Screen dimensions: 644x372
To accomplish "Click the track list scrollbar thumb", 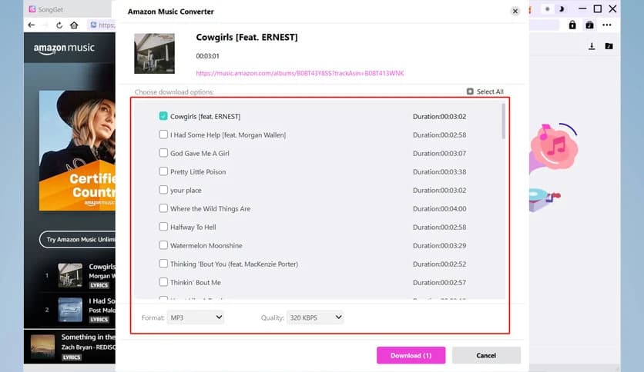I will tap(503, 121).
